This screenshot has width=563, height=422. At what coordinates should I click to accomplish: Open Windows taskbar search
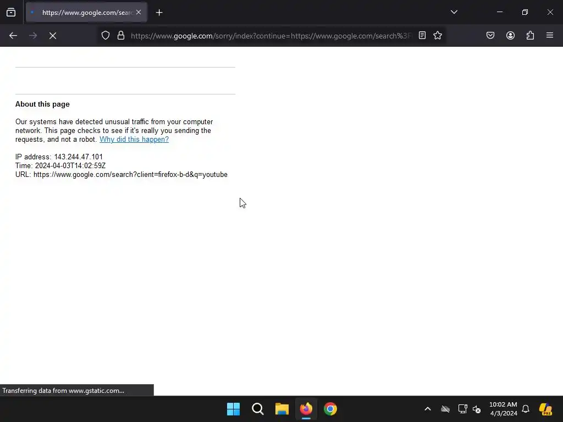[x=258, y=409]
